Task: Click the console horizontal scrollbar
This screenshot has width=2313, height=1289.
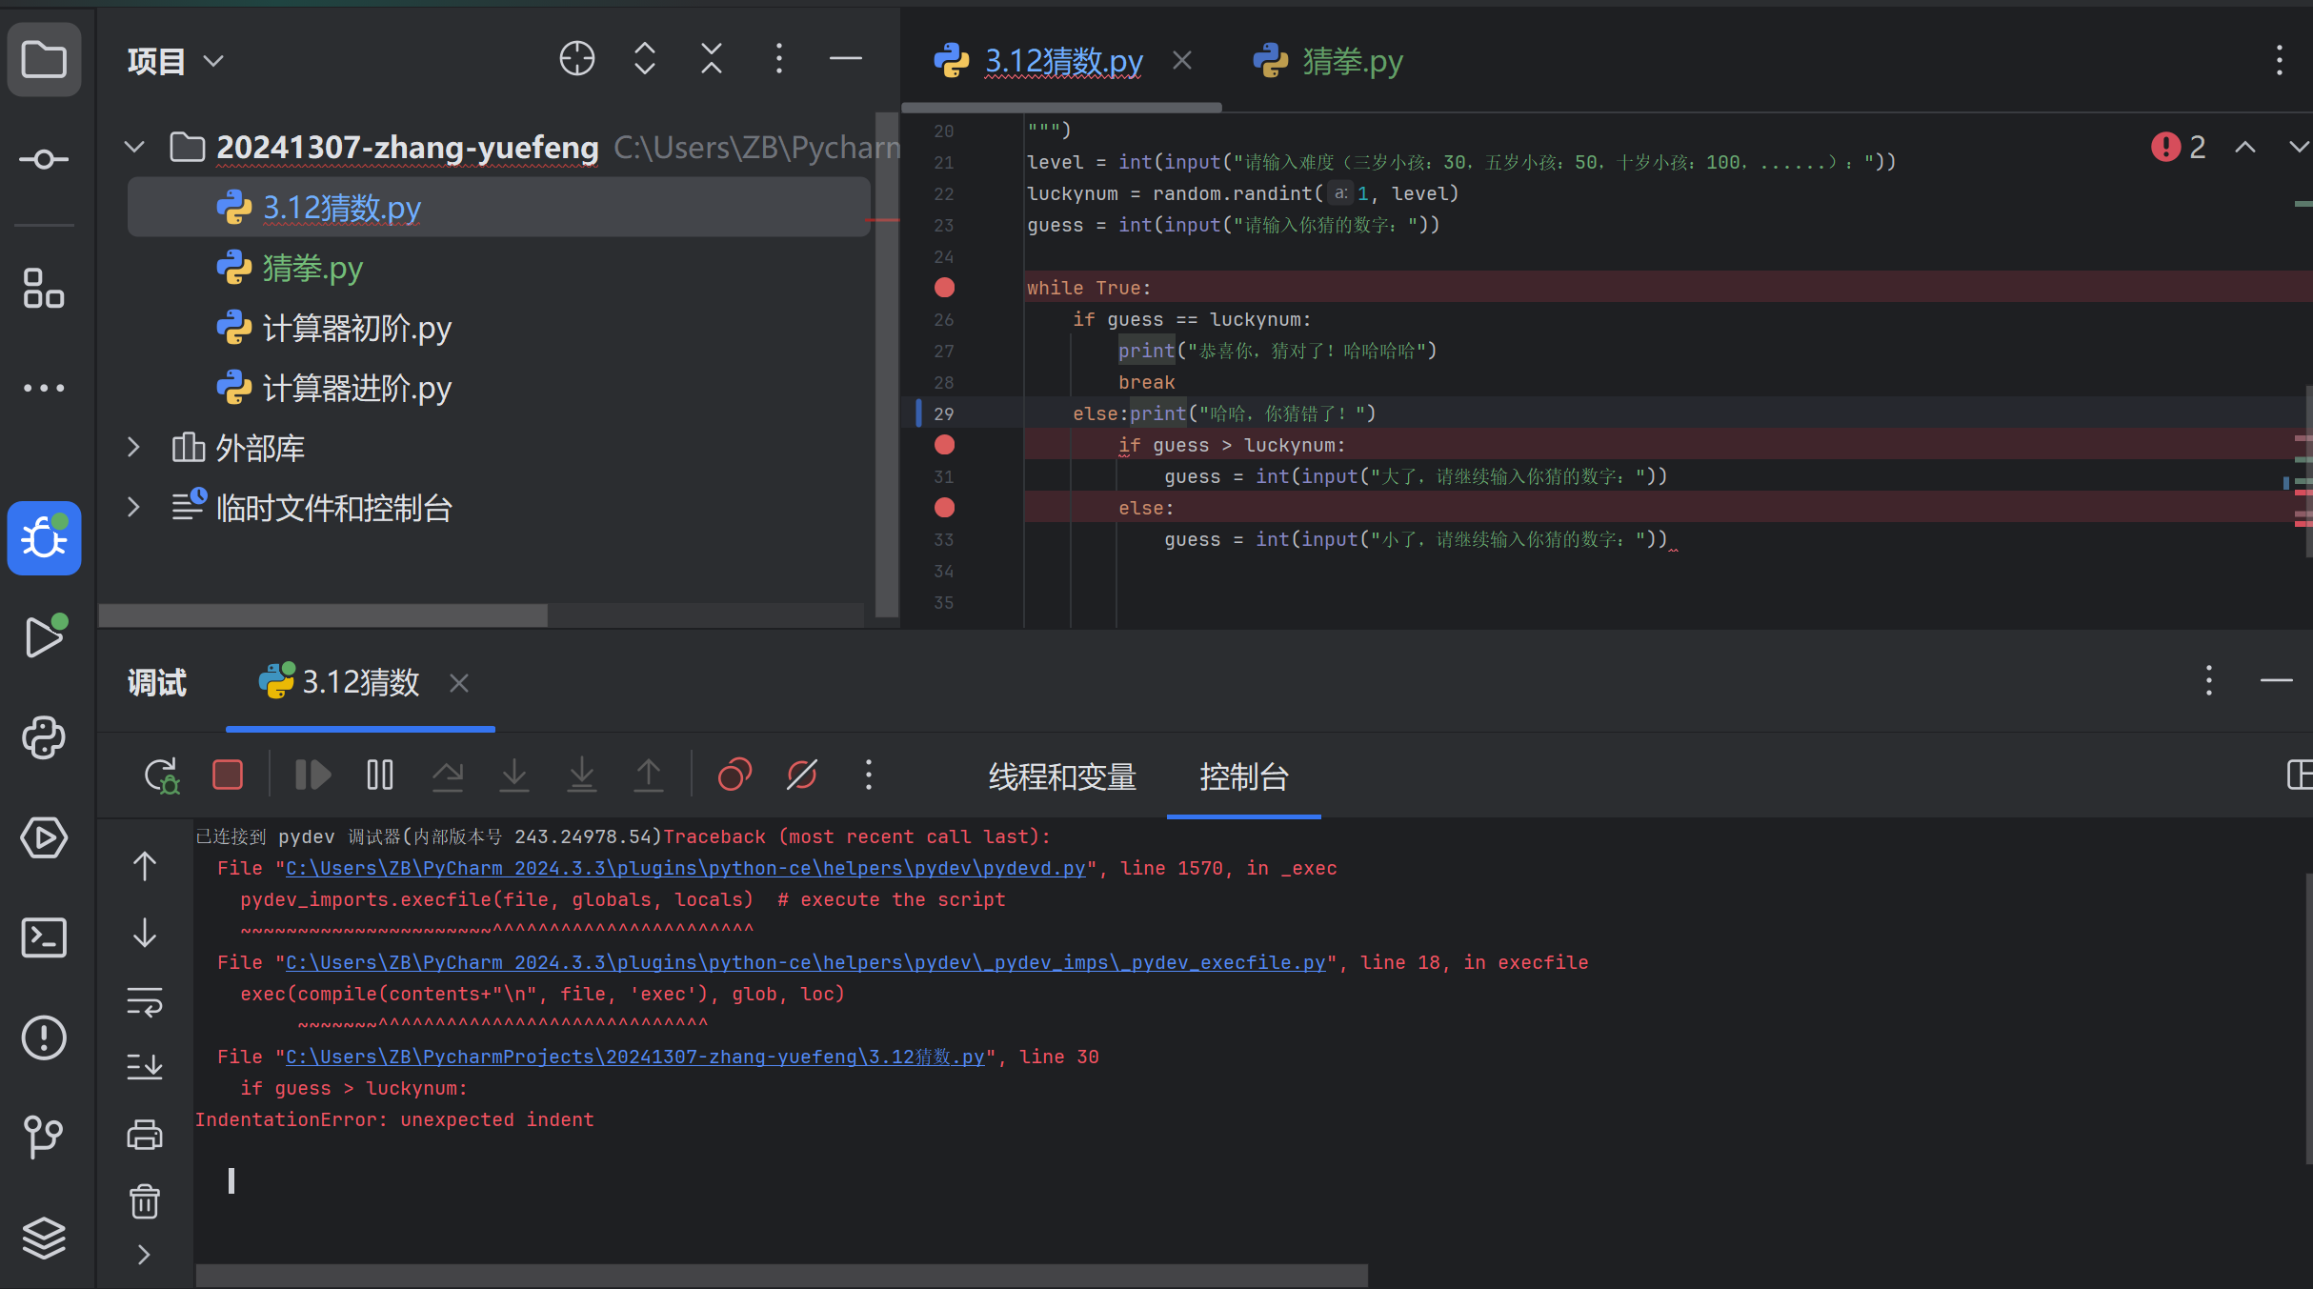Action: point(781,1275)
